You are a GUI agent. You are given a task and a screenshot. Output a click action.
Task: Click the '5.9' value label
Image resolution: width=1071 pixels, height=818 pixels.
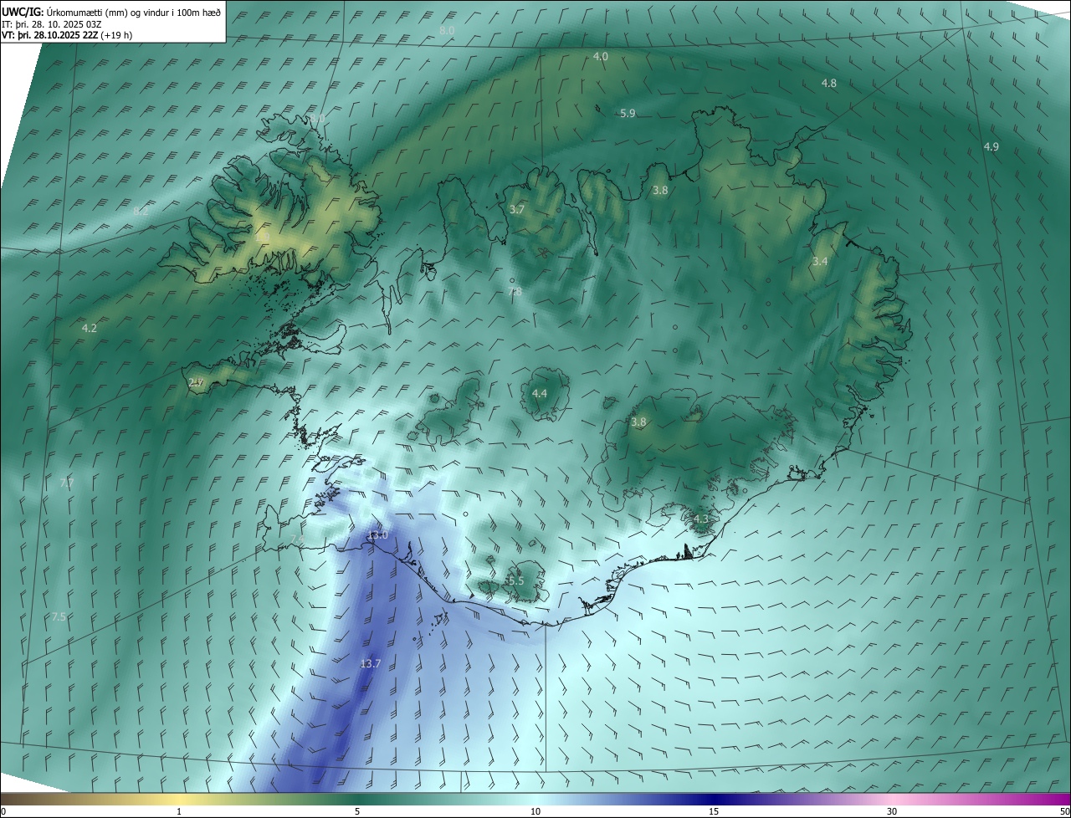(628, 114)
